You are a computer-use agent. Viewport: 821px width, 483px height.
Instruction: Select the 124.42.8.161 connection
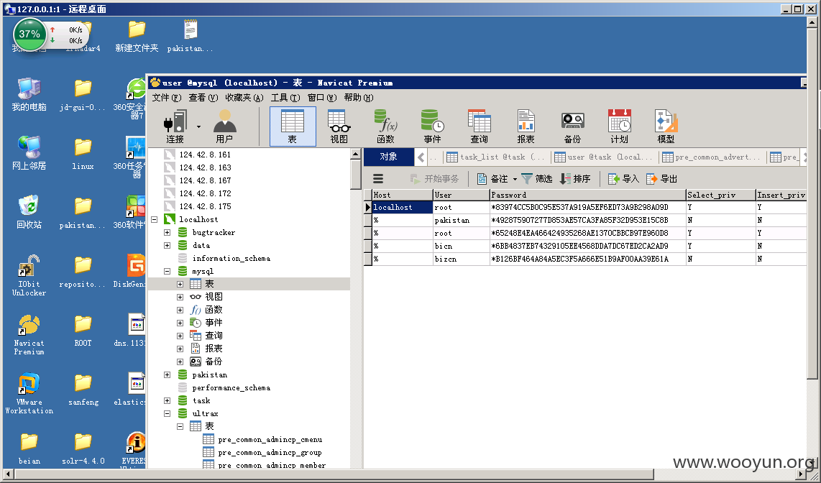coord(205,155)
